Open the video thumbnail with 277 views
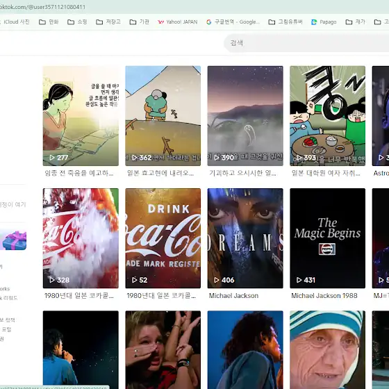Screen dimensions: 389x389 coord(81,115)
